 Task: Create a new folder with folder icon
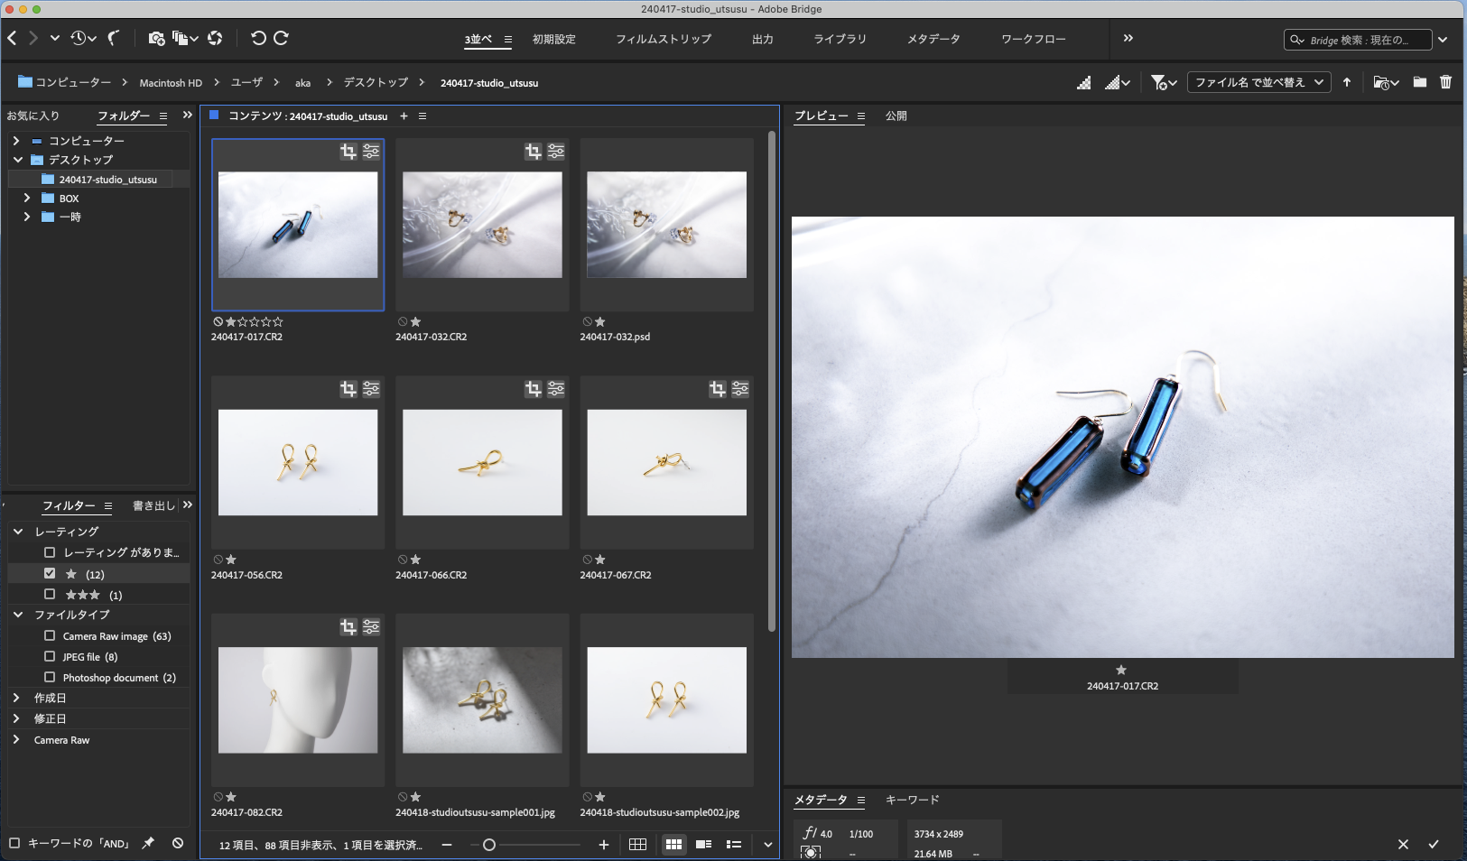click(x=1420, y=82)
